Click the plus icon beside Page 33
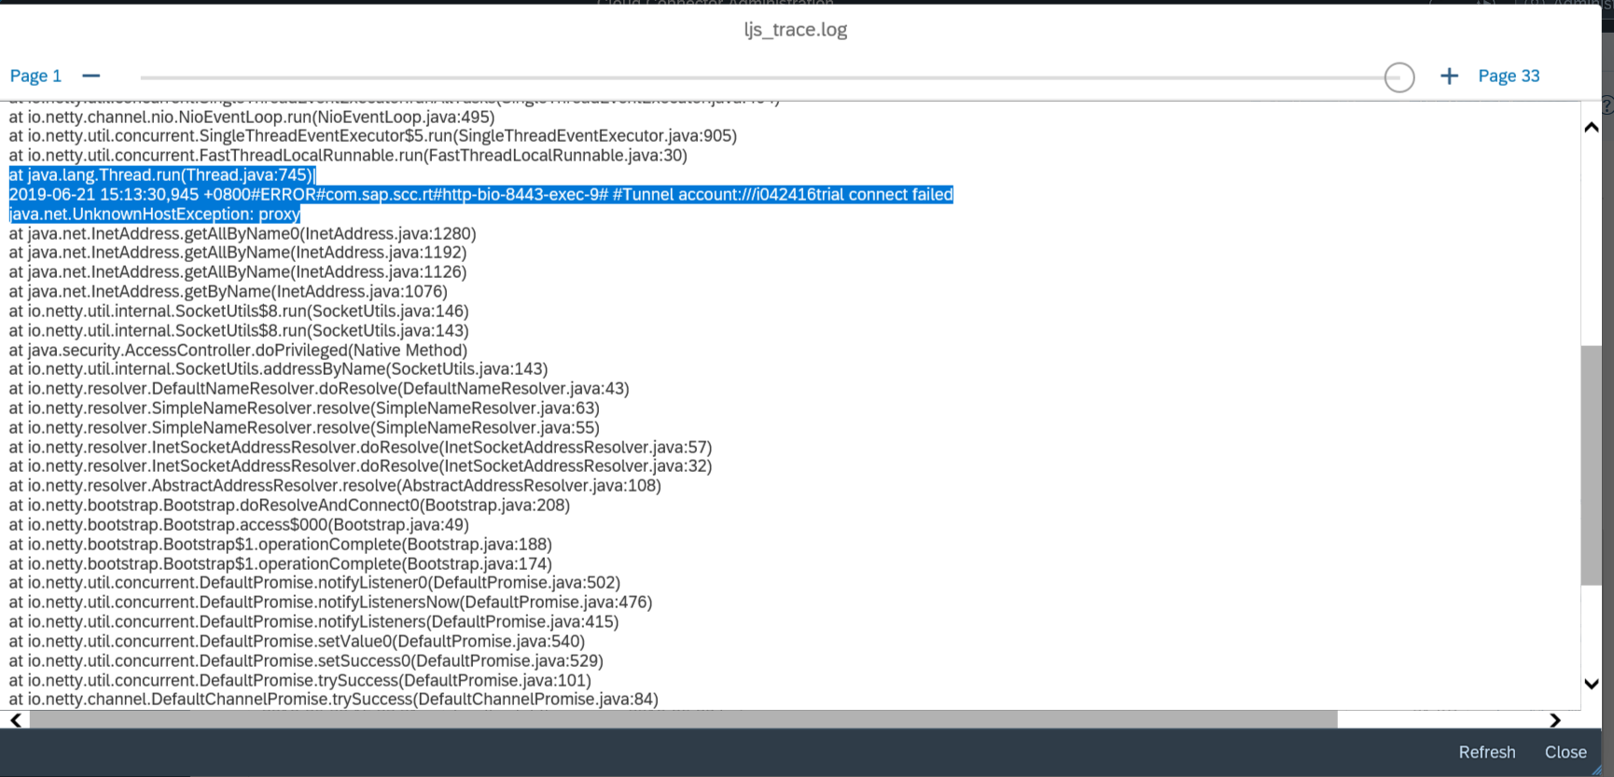 pyautogui.click(x=1449, y=76)
